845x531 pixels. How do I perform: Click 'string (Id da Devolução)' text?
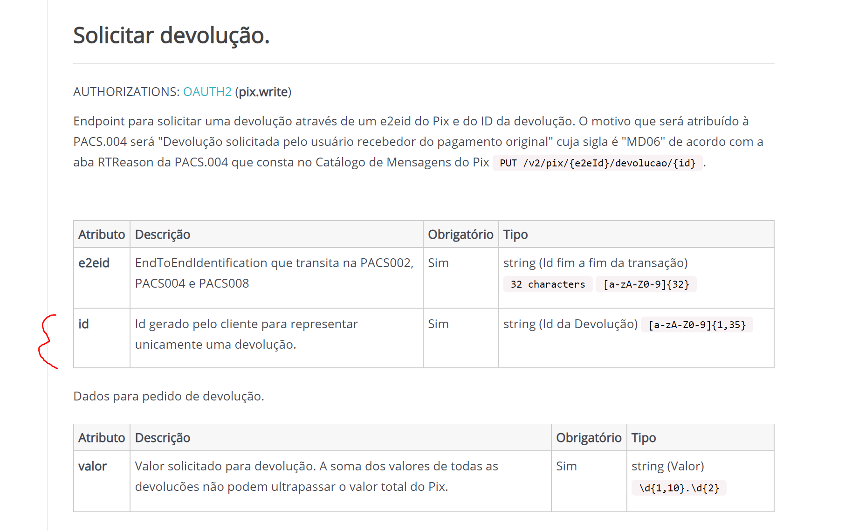click(570, 324)
